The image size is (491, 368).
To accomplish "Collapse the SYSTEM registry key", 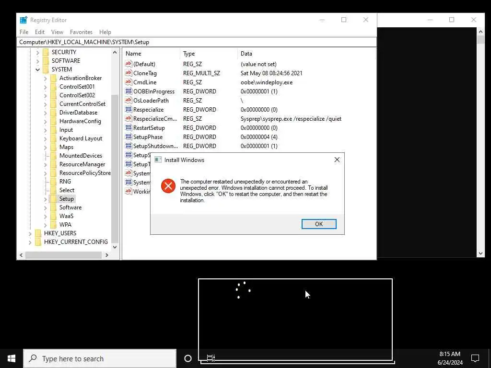I will (37, 69).
